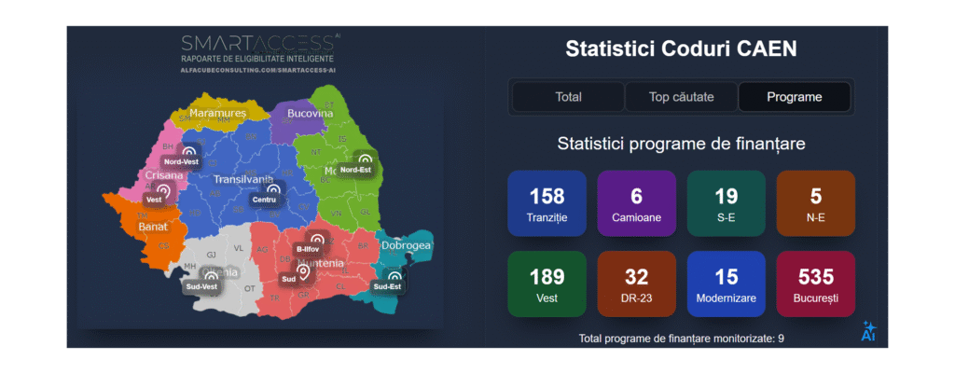Select the Programe tab
The image size is (955, 374).
click(x=794, y=97)
